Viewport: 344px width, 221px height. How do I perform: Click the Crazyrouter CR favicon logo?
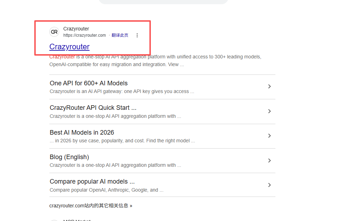[54, 32]
